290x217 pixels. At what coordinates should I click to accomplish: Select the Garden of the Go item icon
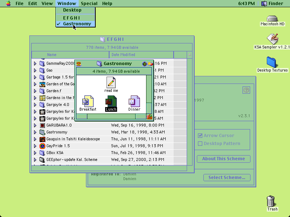coord(42,84)
